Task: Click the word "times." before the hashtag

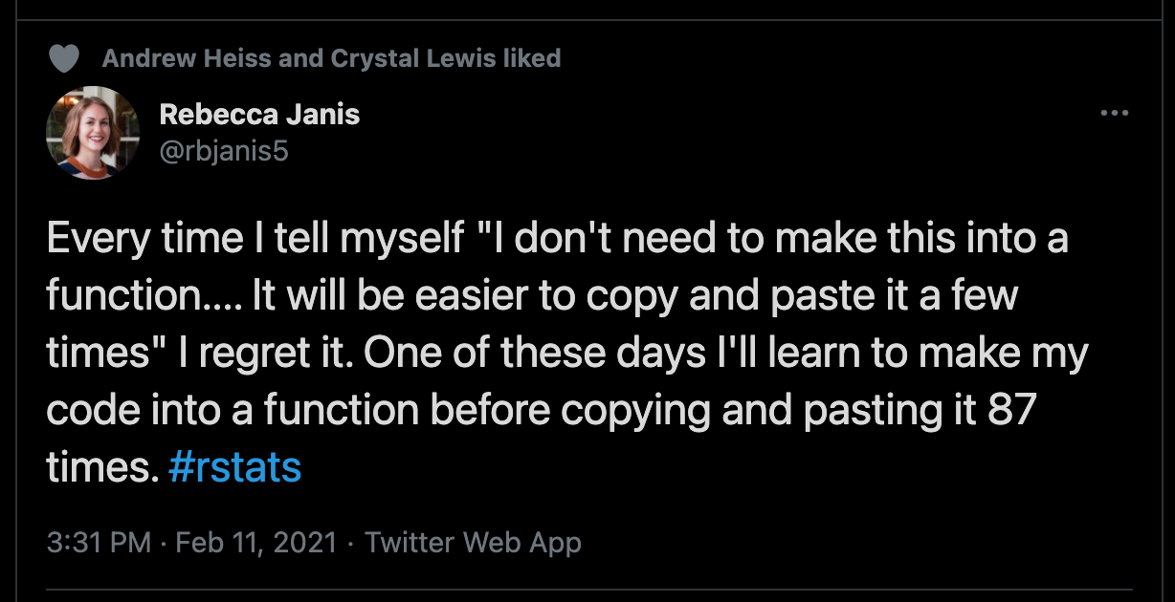Action: (100, 468)
